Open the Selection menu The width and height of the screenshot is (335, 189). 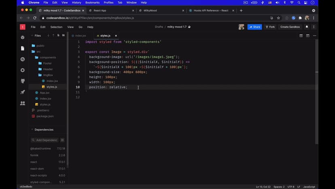(x=56, y=27)
